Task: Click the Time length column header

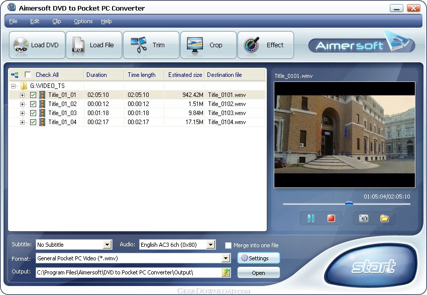Action: [x=144, y=75]
